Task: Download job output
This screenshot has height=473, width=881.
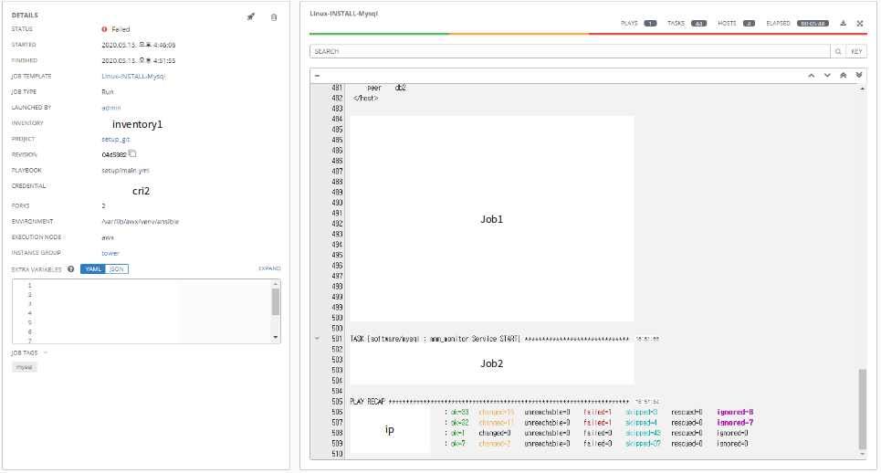Action: pyautogui.click(x=843, y=24)
